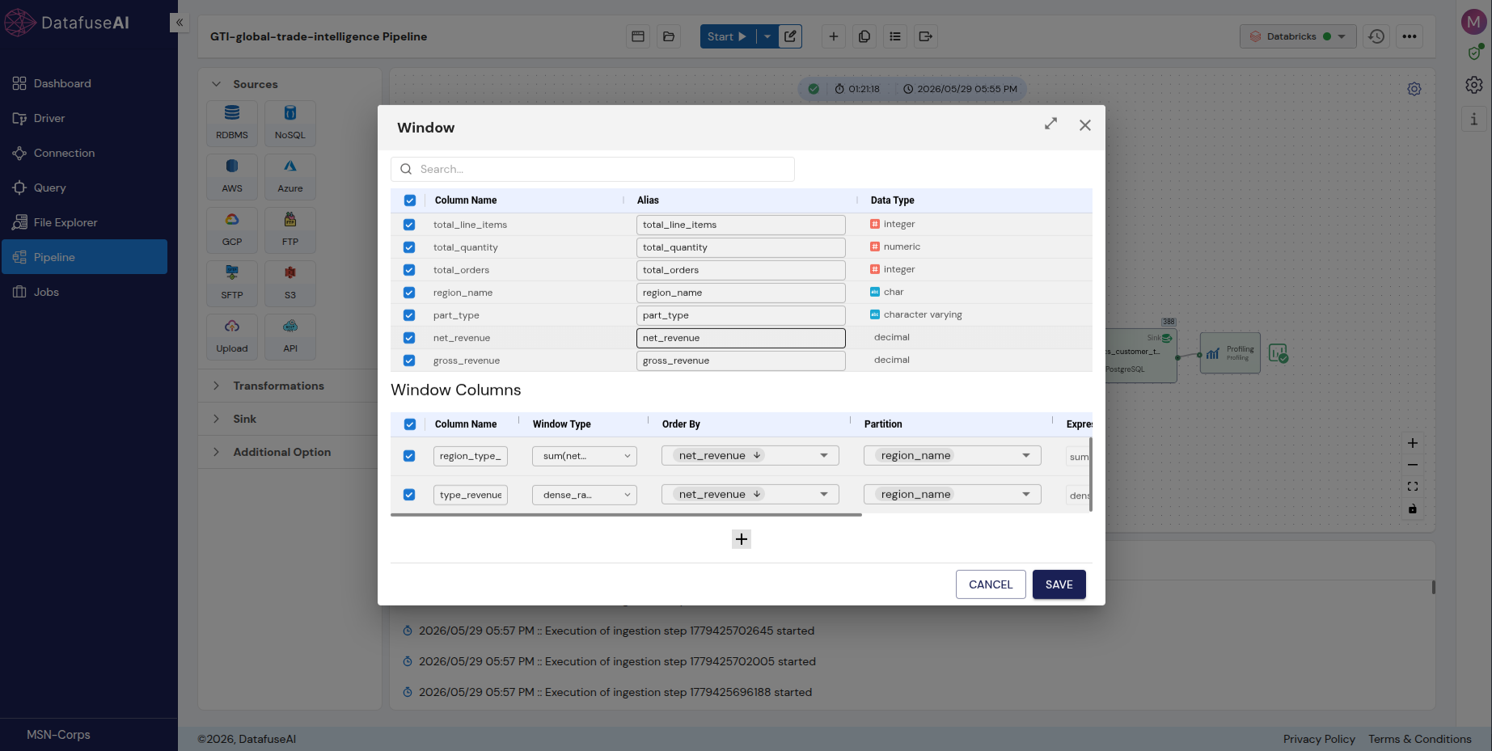
Task: Click the duplicate pipeline icon
Action: [x=864, y=36]
